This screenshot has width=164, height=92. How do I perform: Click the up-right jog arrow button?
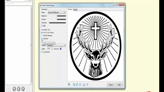tap(23, 89)
